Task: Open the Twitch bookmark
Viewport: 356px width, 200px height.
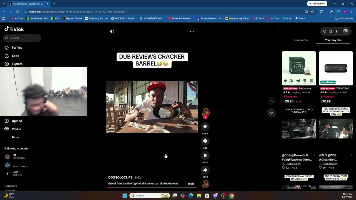Action: (x=300, y=19)
